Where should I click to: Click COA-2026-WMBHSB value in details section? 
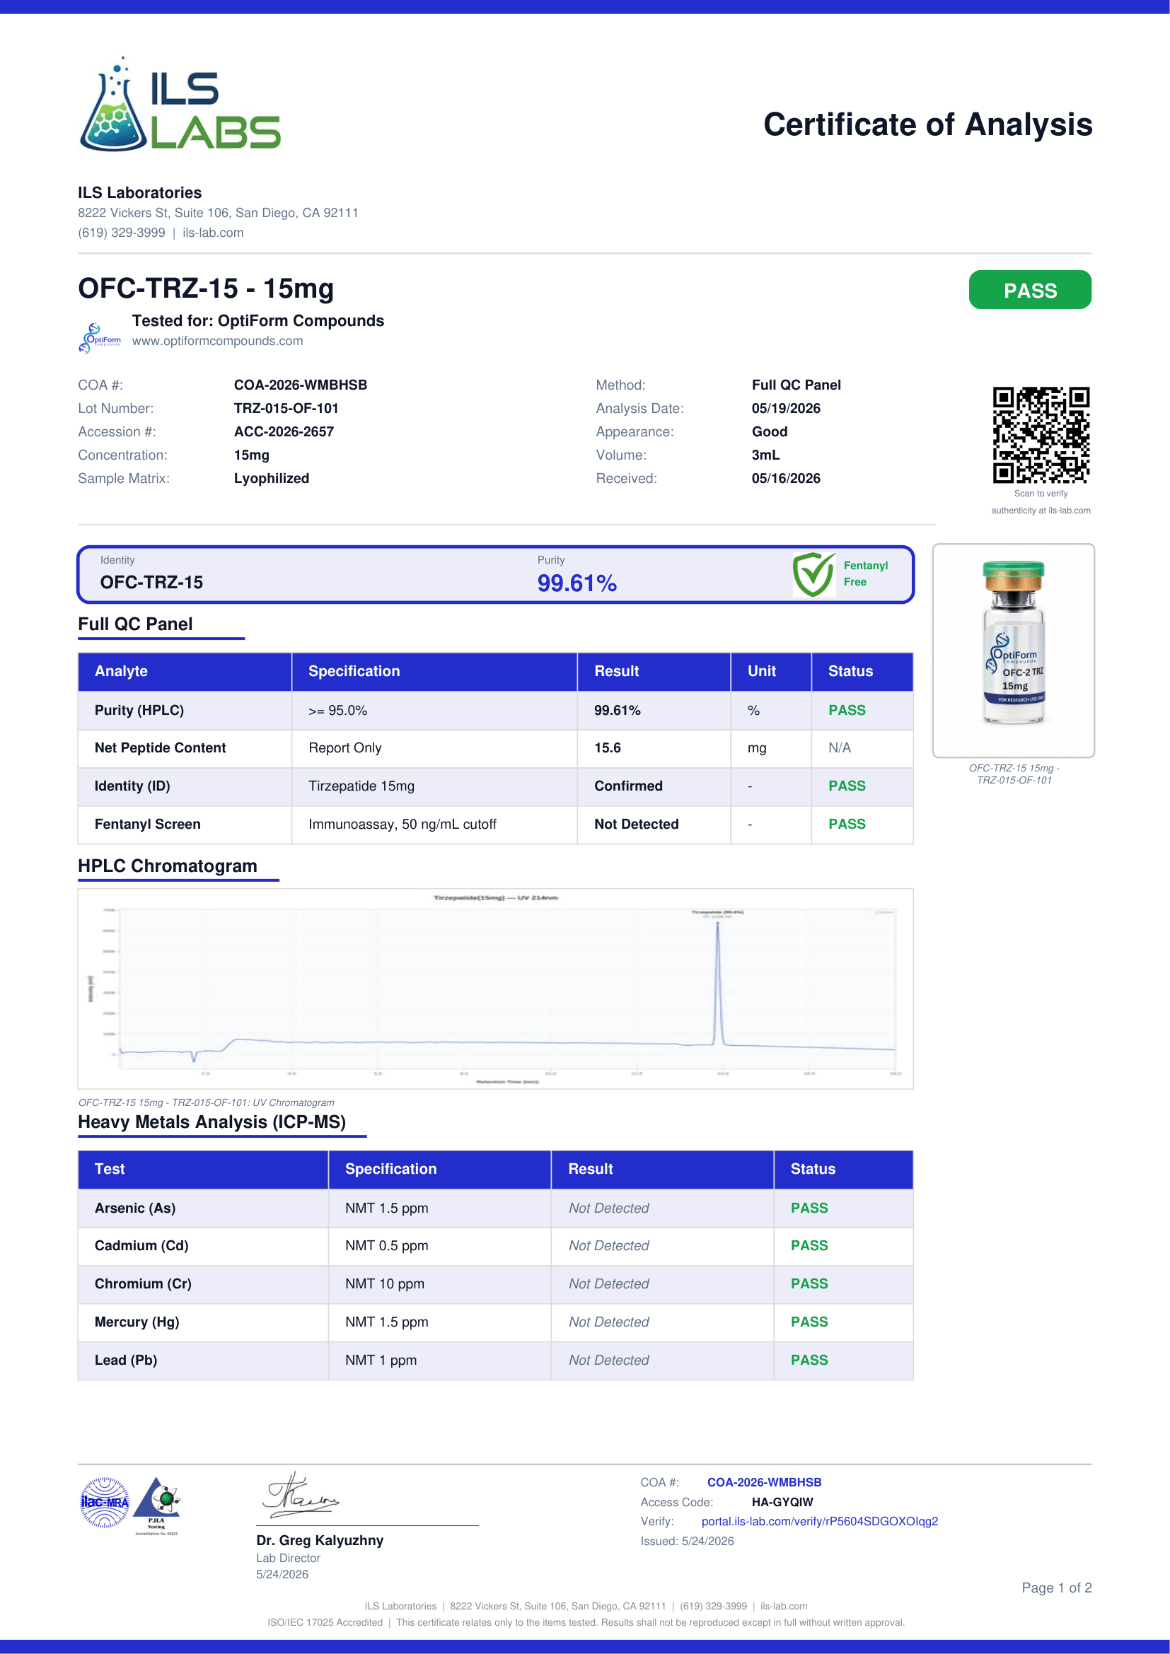(301, 385)
